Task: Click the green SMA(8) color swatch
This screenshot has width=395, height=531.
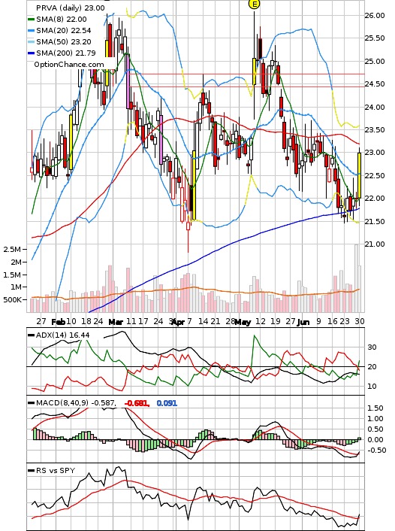Action: (x=32, y=20)
